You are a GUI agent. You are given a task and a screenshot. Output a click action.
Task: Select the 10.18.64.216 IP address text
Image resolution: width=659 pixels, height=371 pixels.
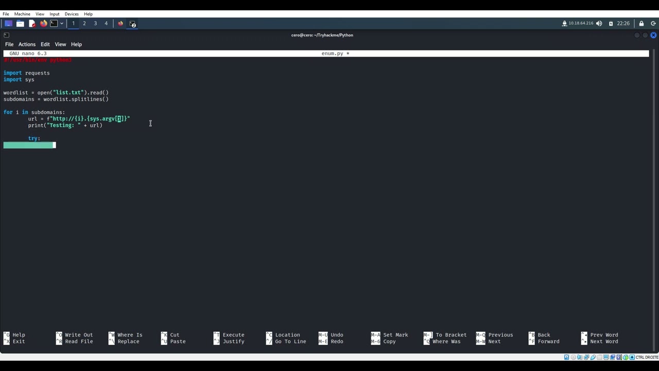[581, 24]
